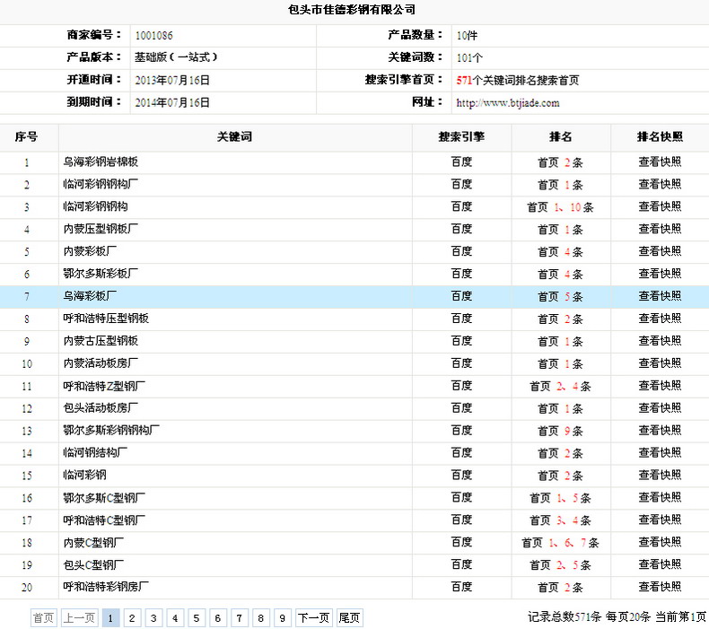Image resolution: width=709 pixels, height=629 pixels.
Task: View snapshot for 临河彩钢 row
Action: (660, 476)
